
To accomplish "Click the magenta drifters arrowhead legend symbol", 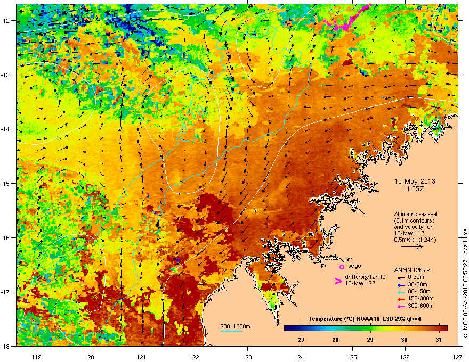I will [x=338, y=281].
